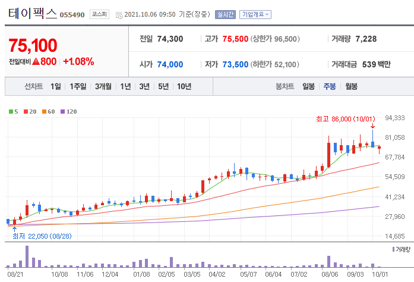The image size is (414, 282).
Task: Click the tallest volume bar near 08/21
Action: 27,256
